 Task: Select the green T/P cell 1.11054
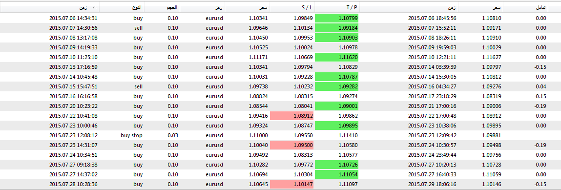point(336,174)
